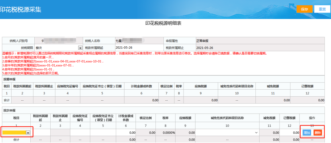Click the 纳税人识别号 label
This screenshot has width=331, height=143.
(19, 41)
